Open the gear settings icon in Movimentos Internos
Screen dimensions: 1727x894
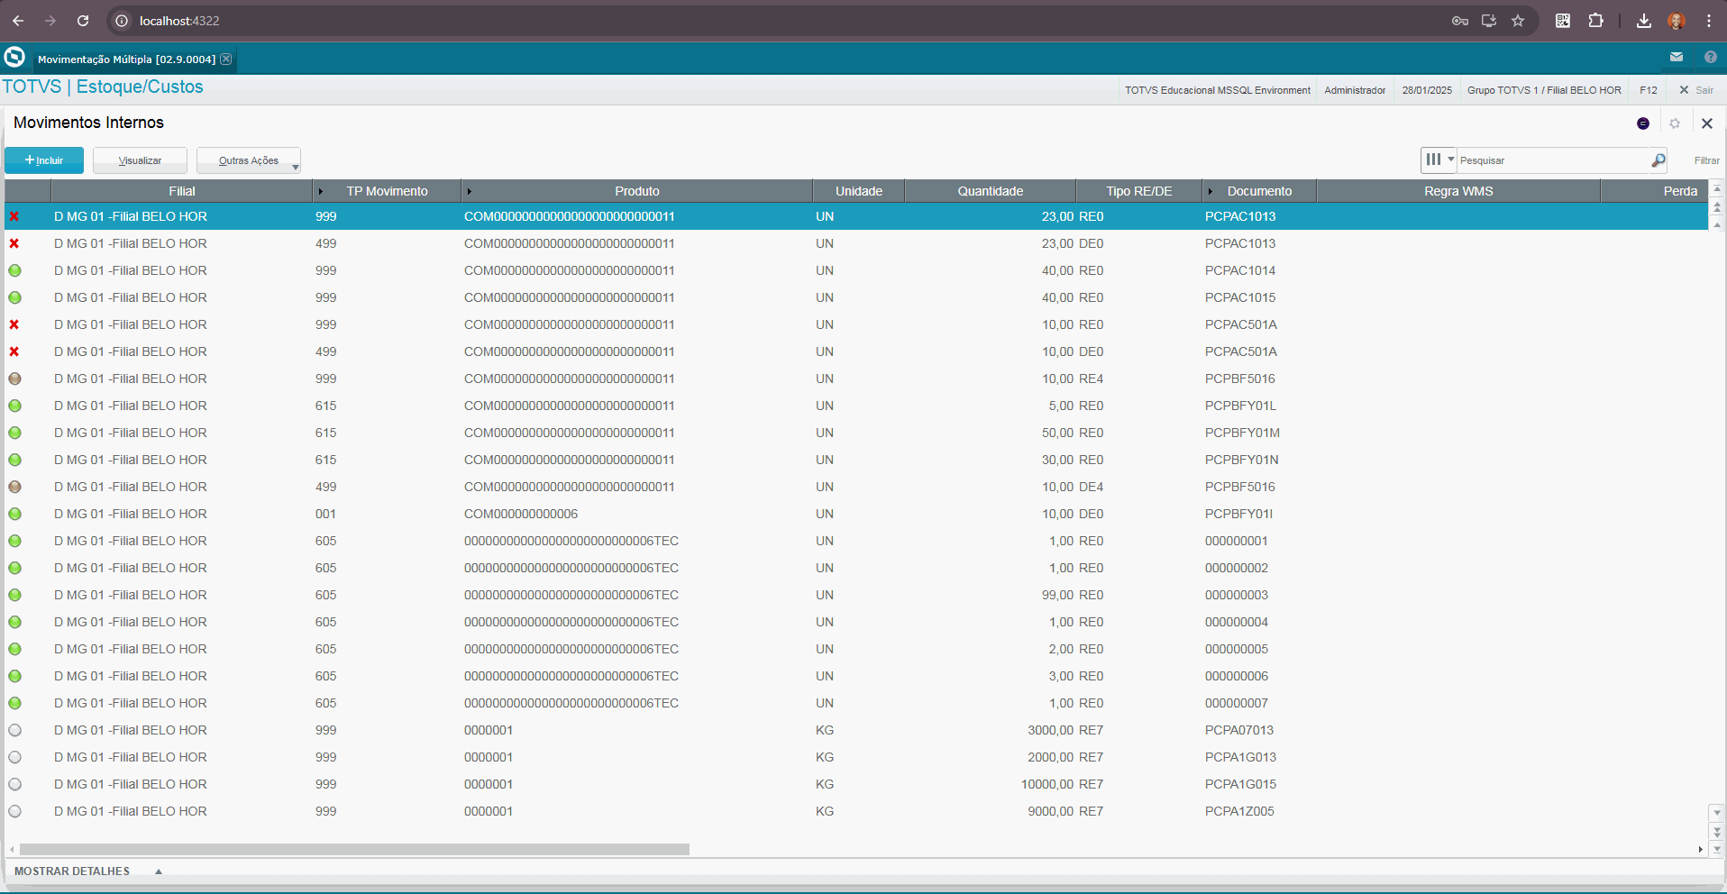[x=1675, y=123]
